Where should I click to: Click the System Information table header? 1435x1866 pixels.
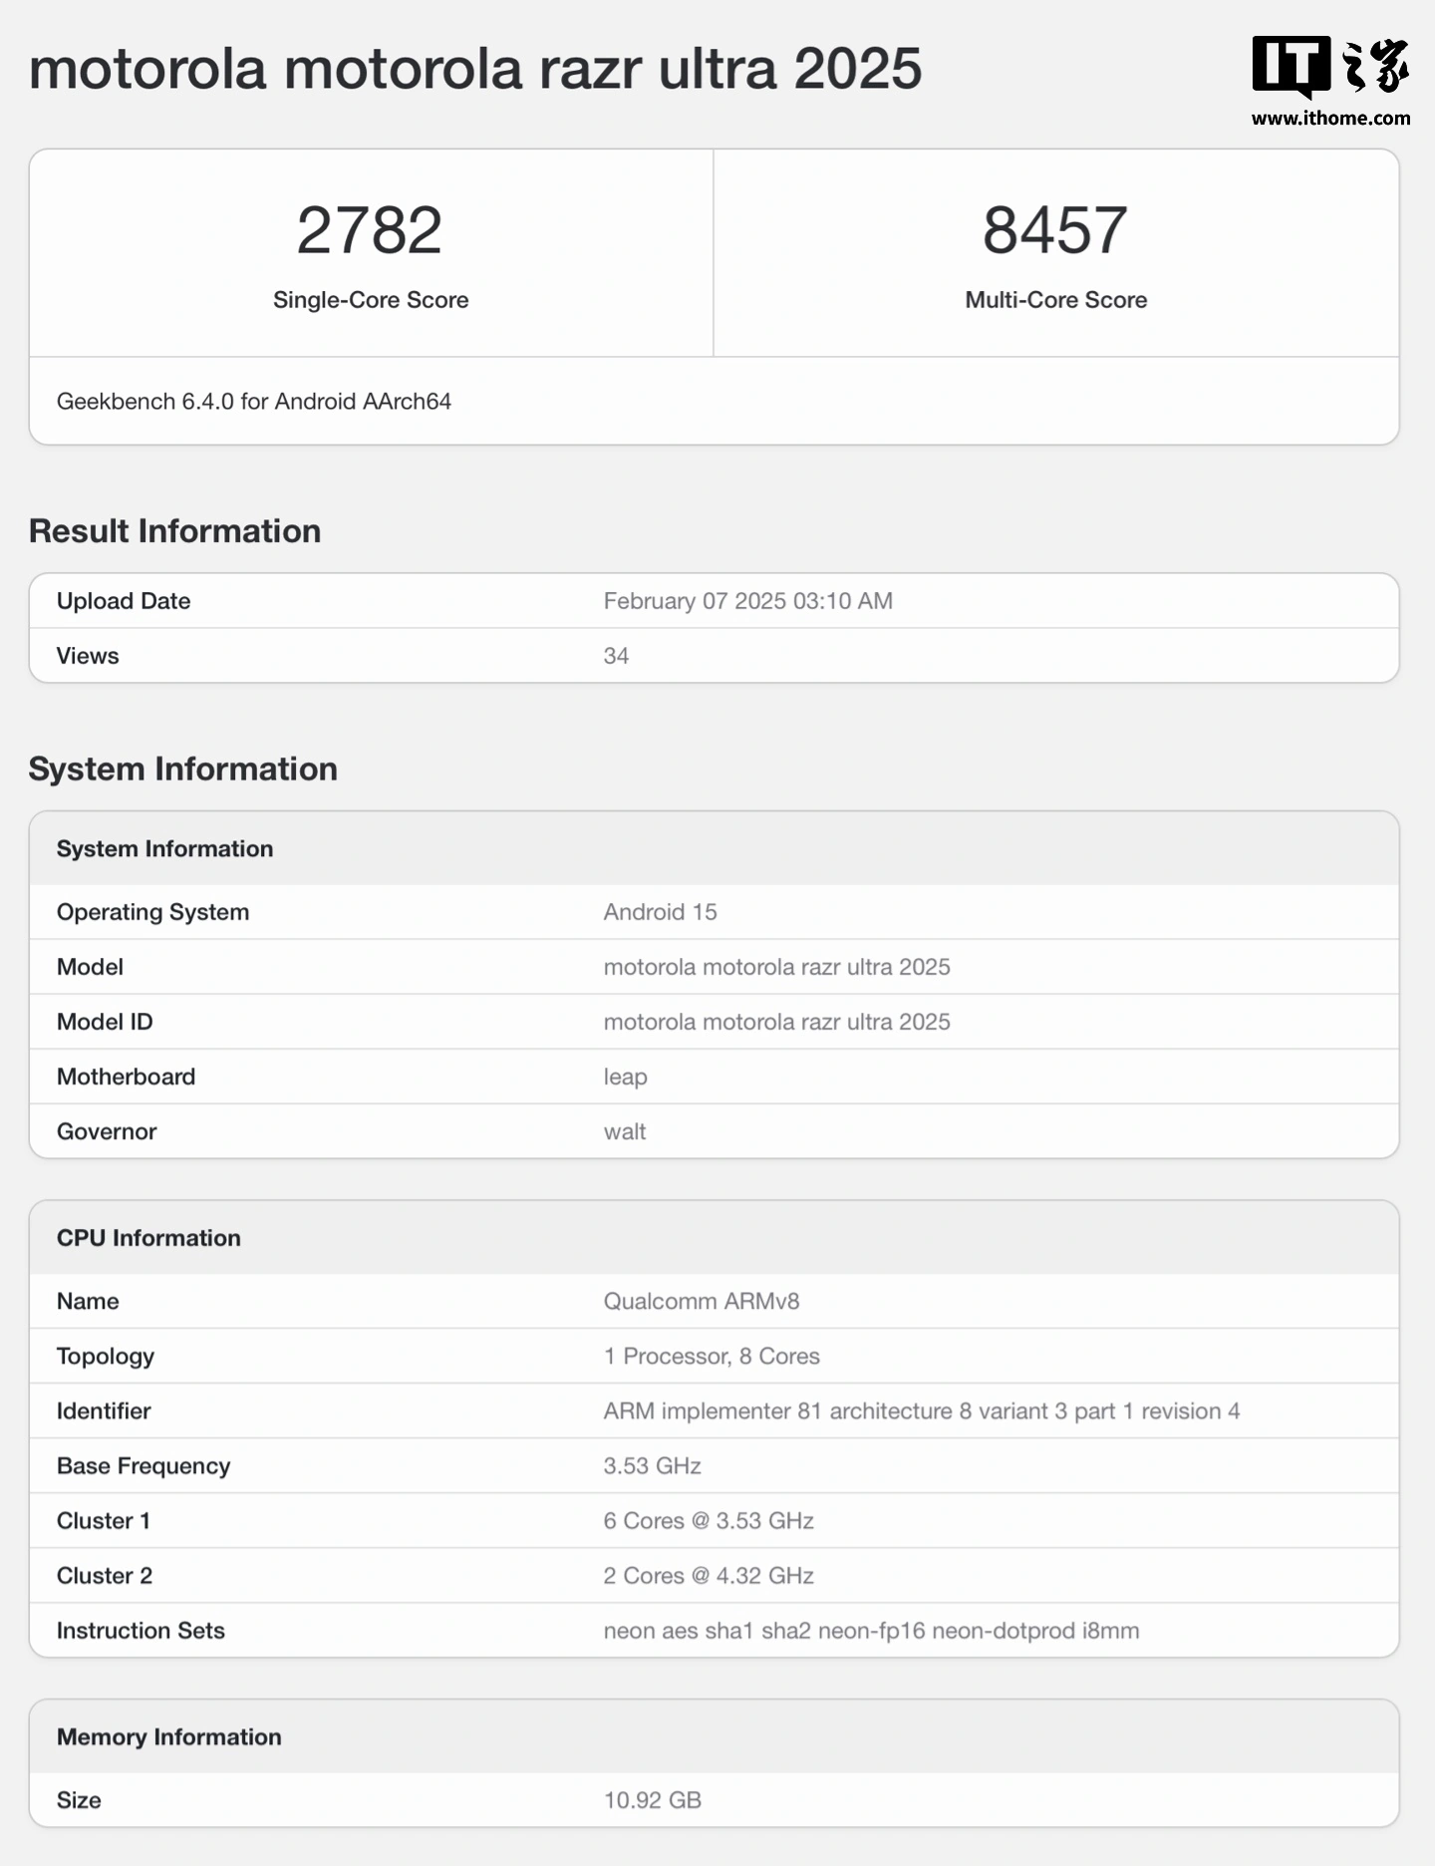pyautogui.click(x=164, y=848)
